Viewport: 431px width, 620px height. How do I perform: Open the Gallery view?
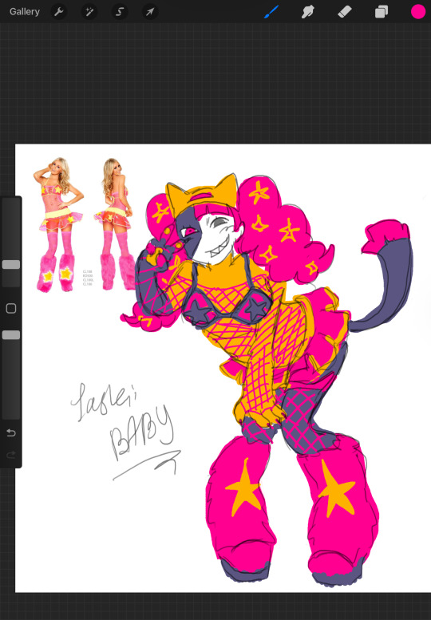[x=25, y=11]
